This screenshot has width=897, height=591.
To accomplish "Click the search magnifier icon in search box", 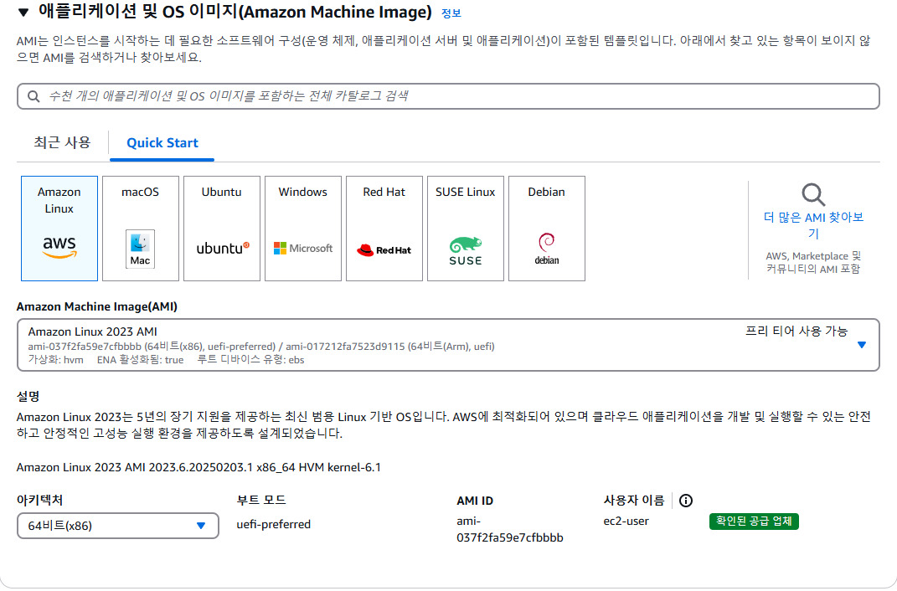I will pyautogui.click(x=34, y=96).
